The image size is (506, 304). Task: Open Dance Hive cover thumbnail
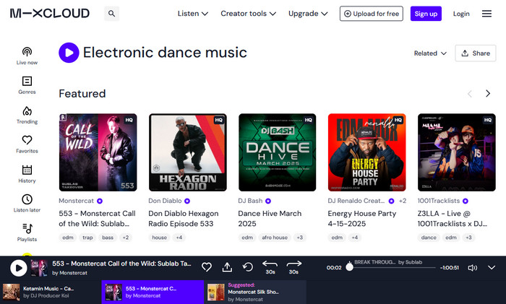point(278,152)
